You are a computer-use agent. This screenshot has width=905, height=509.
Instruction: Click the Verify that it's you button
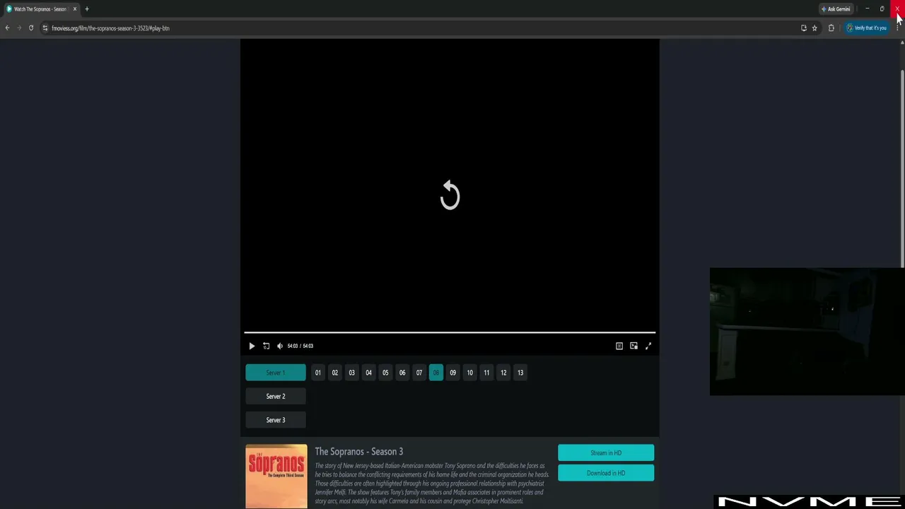pos(867,28)
